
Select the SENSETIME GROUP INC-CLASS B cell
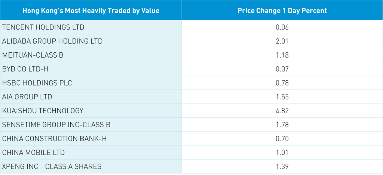coord(56,125)
